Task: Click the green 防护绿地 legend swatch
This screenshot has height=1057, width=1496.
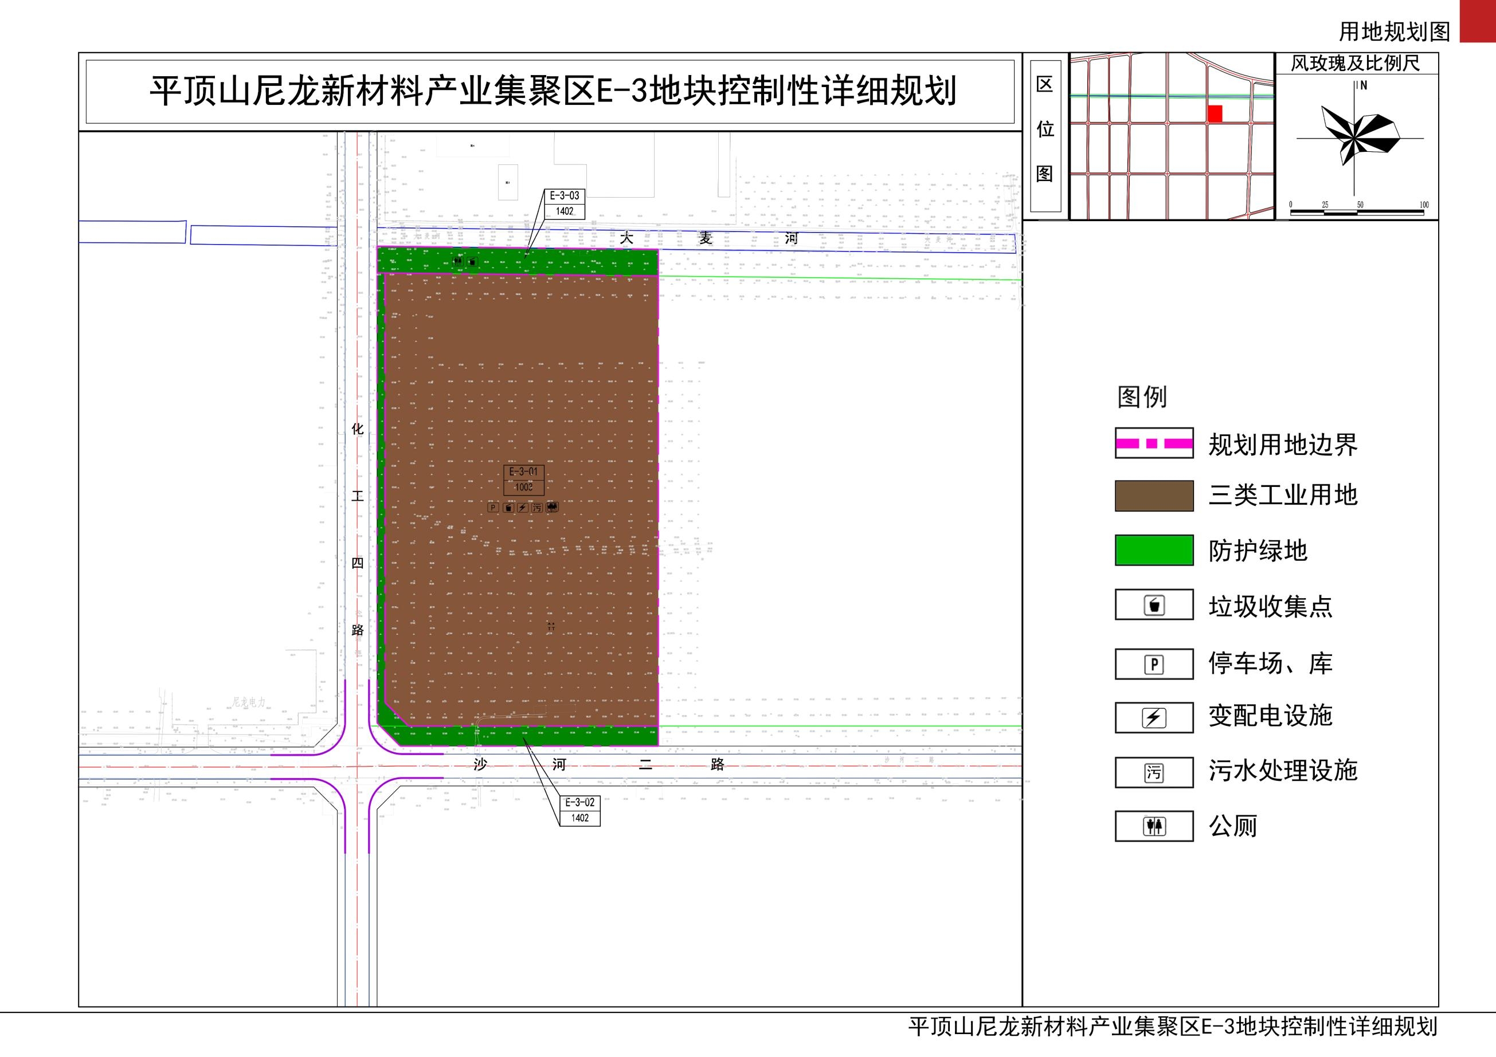Action: pos(1154,551)
